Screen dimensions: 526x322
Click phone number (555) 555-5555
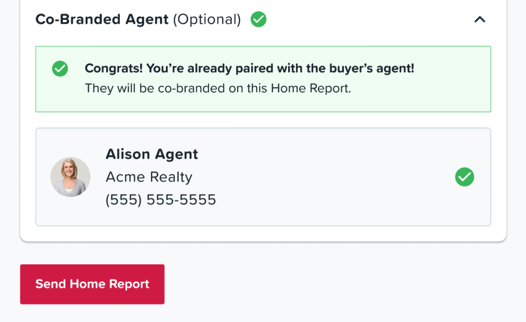click(x=161, y=200)
